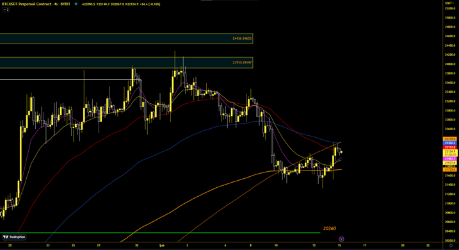Click the 21000.0 price axis label

coord(450,203)
